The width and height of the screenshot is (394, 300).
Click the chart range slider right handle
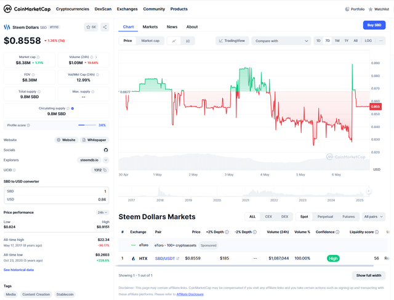point(368,191)
